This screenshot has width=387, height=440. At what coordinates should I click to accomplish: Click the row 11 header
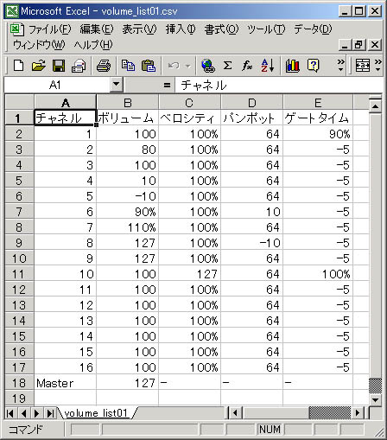coord(19,274)
